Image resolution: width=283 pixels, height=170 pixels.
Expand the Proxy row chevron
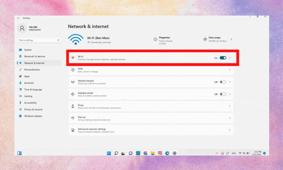click(230, 106)
